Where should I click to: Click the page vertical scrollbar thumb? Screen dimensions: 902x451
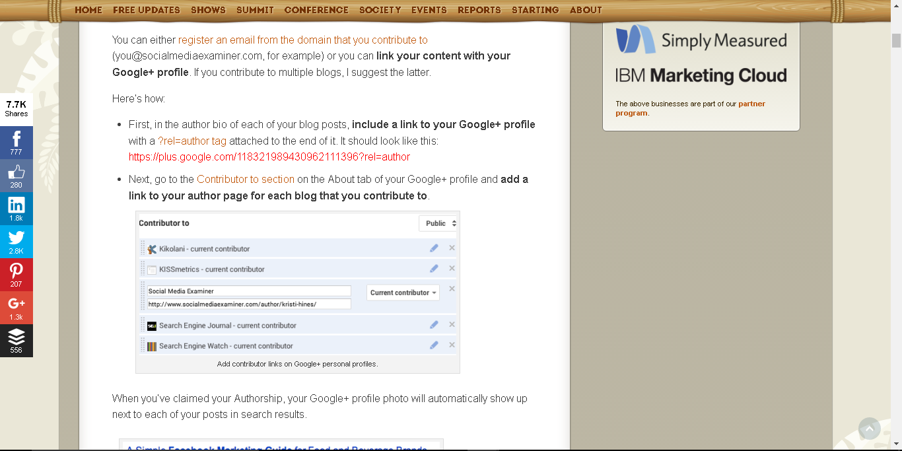coord(896,41)
